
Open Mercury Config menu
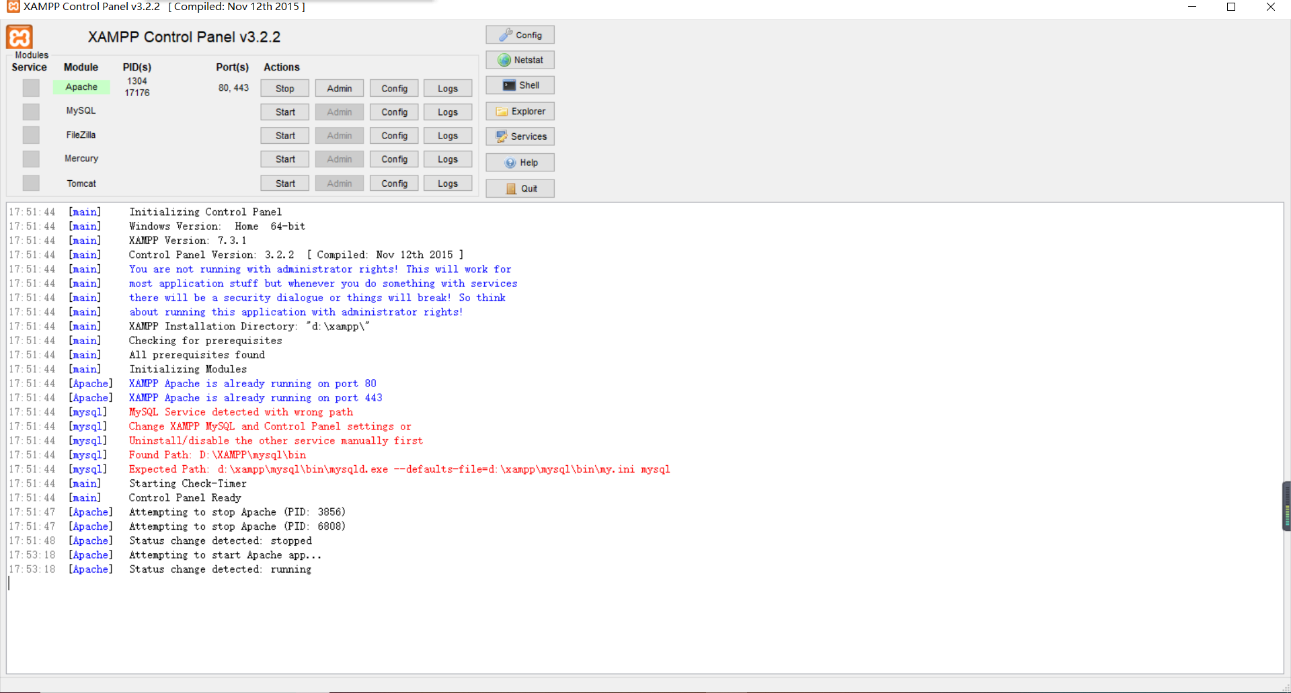click(x=394, y=159)
